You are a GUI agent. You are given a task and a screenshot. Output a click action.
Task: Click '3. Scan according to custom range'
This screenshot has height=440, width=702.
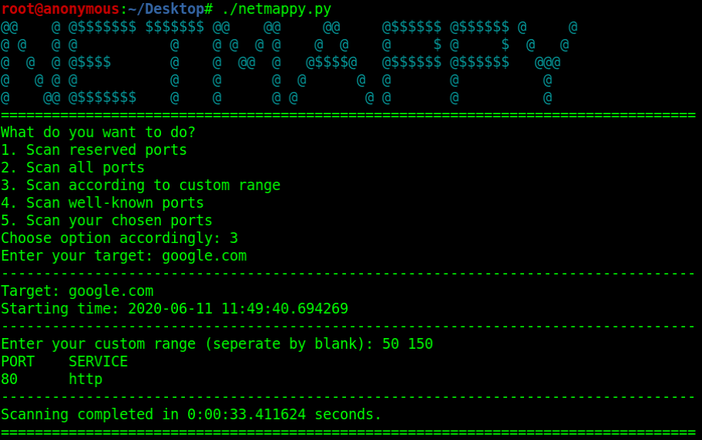[x=140, y=186]
